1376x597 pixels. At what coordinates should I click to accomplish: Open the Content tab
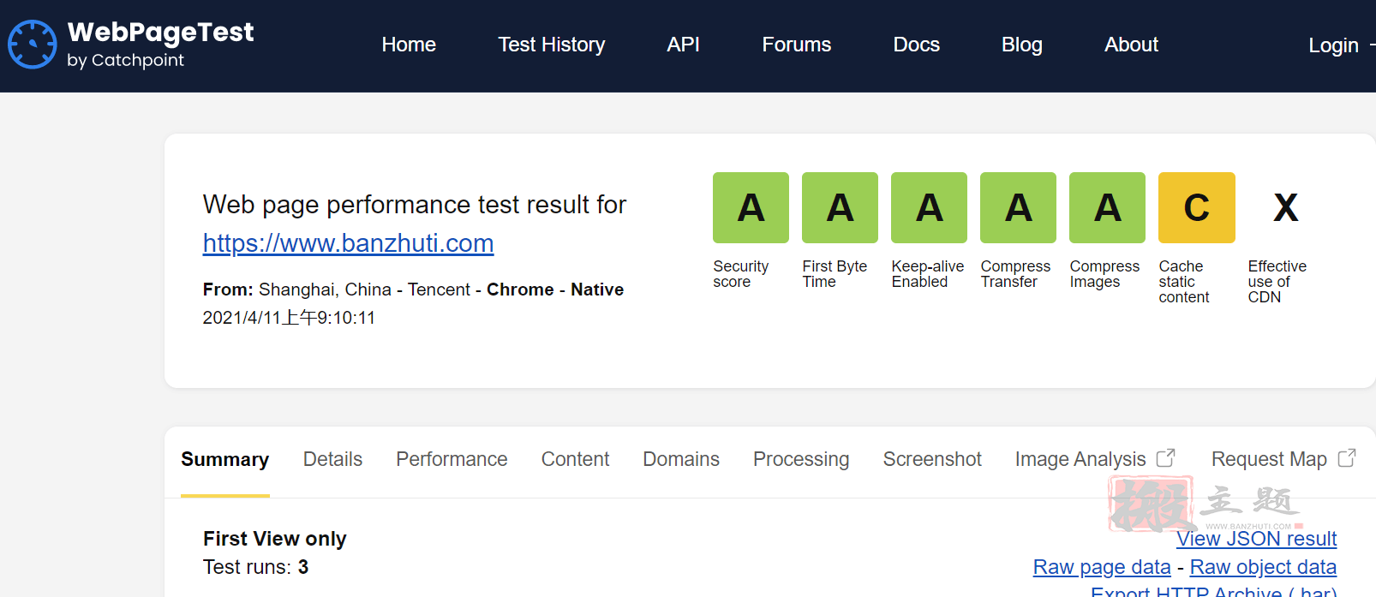tap(575, 459)
